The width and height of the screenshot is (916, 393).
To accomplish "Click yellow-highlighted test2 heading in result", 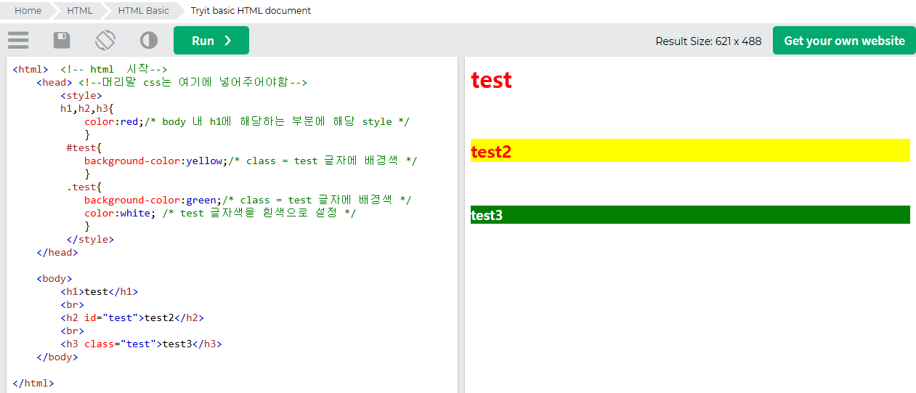I will click(x=690, y=150).
